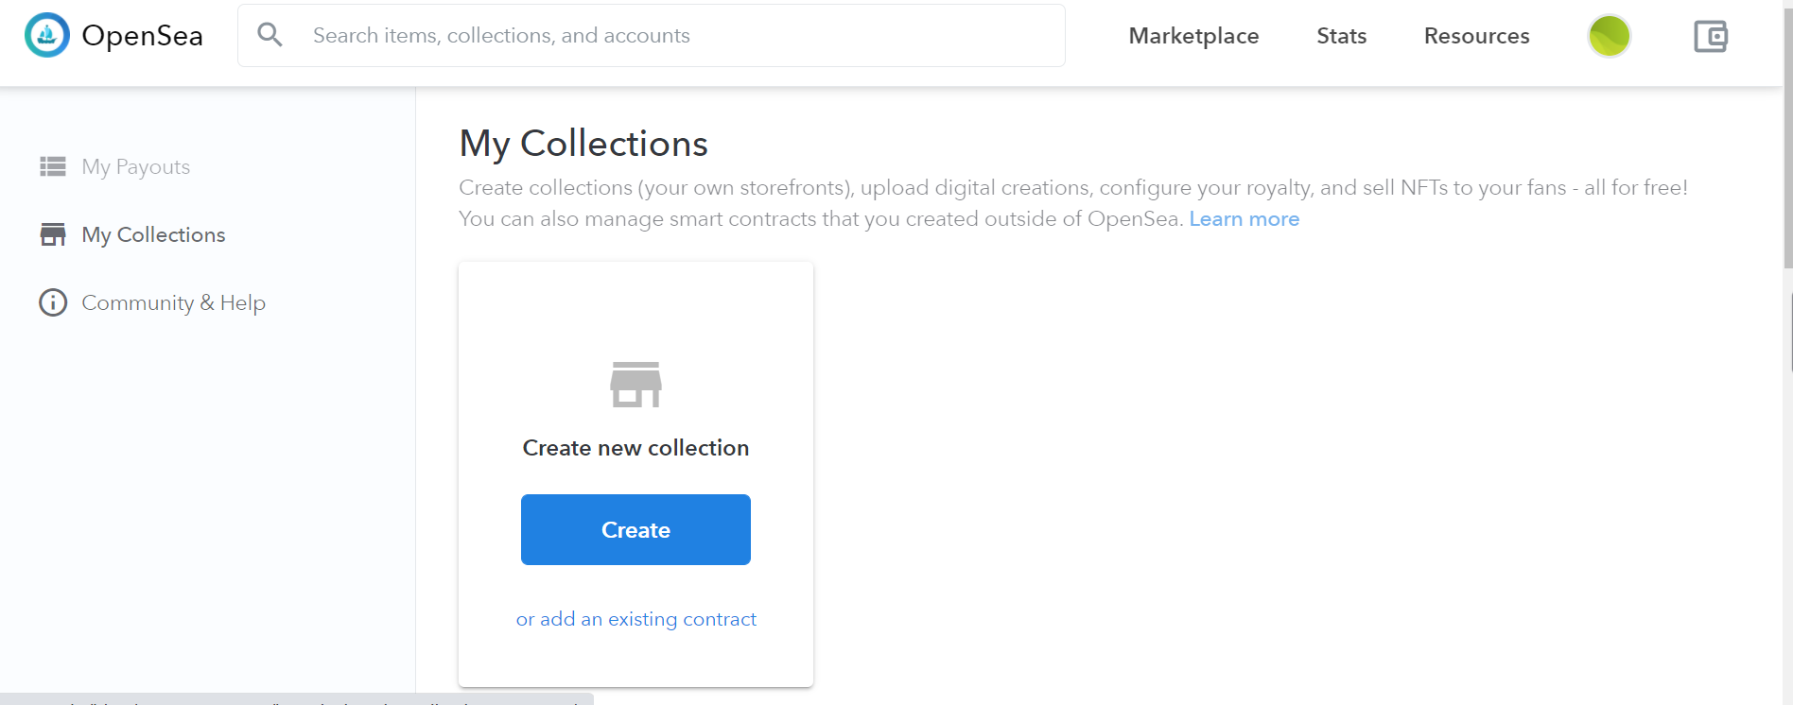This screenshot has width=1793, height=705.
Task: Click the storefront icon on the collection card
Action: click(x=635, y=385)
